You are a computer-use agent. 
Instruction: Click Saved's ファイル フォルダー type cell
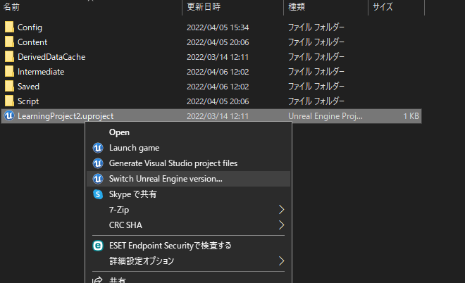tap(316, 87)
